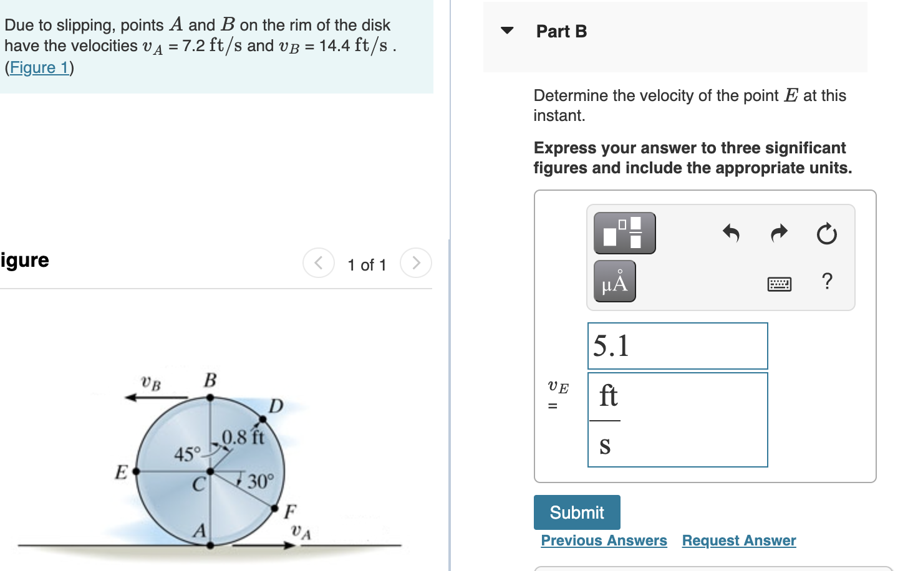Select the Part B section header
The image size is (913, 571).
pyautogui.click(x=561, y=31)
